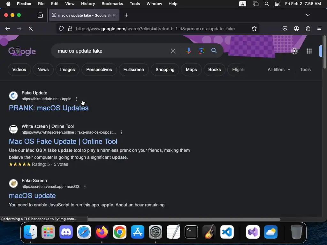Open the History menu
Viewport: 327px width, 245px height.
click(88, 4)
